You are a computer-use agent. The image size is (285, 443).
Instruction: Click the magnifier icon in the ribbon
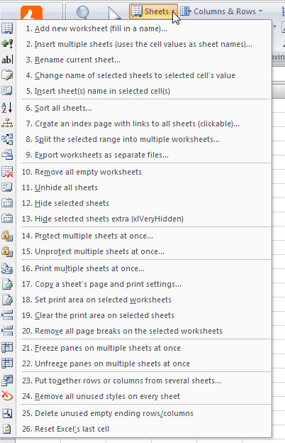click(x=82, y=12)
